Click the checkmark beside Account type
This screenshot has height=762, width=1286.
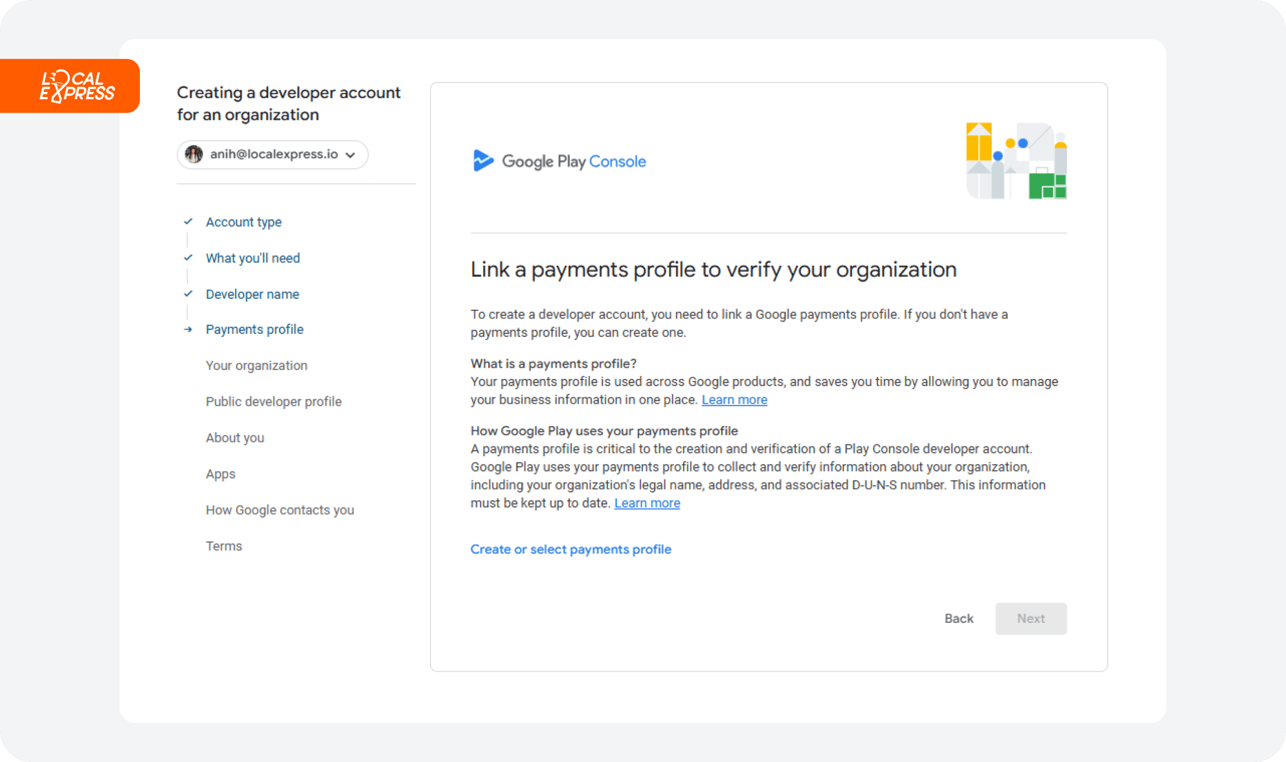(x=188, y=221)
